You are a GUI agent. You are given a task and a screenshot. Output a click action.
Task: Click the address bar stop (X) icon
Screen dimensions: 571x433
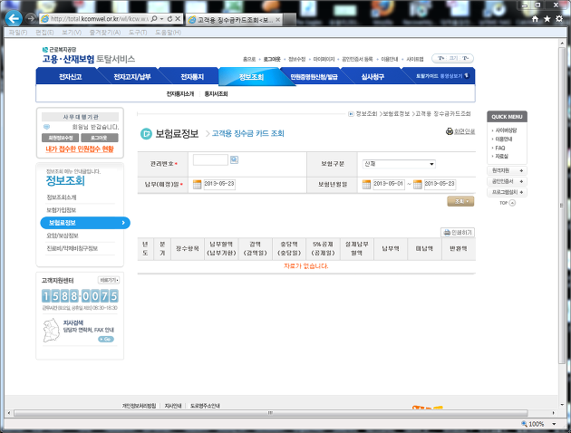(178, 18)
